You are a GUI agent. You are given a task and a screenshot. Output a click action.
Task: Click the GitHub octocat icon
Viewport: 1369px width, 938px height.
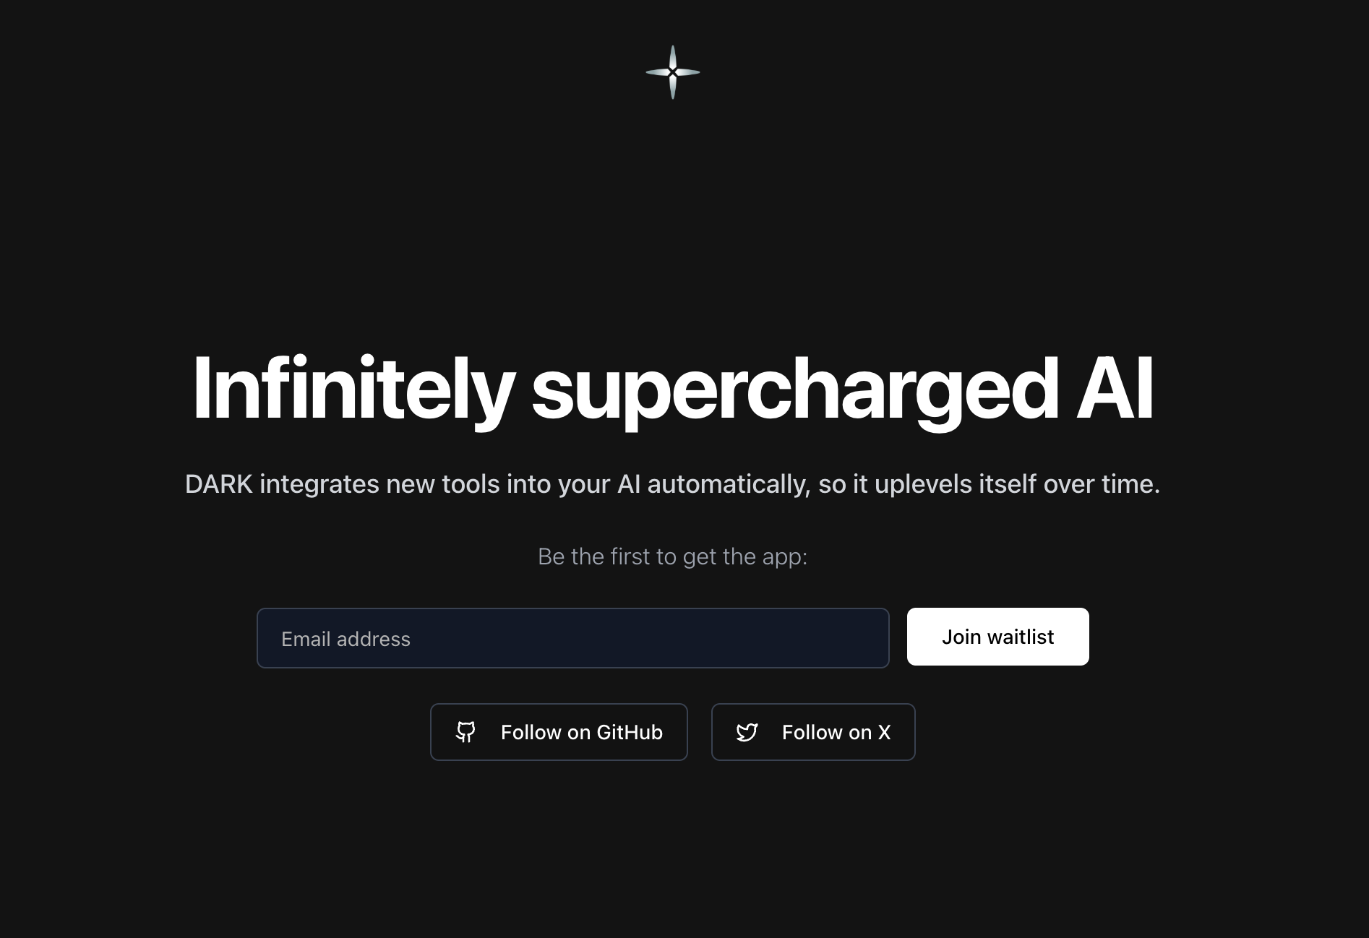[465, 732]
